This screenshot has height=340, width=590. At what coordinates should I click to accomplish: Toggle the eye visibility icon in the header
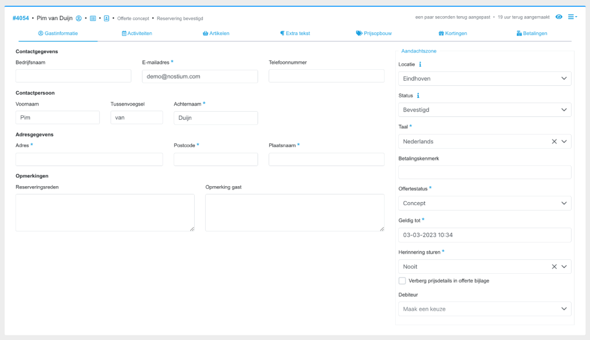[559, 17]
